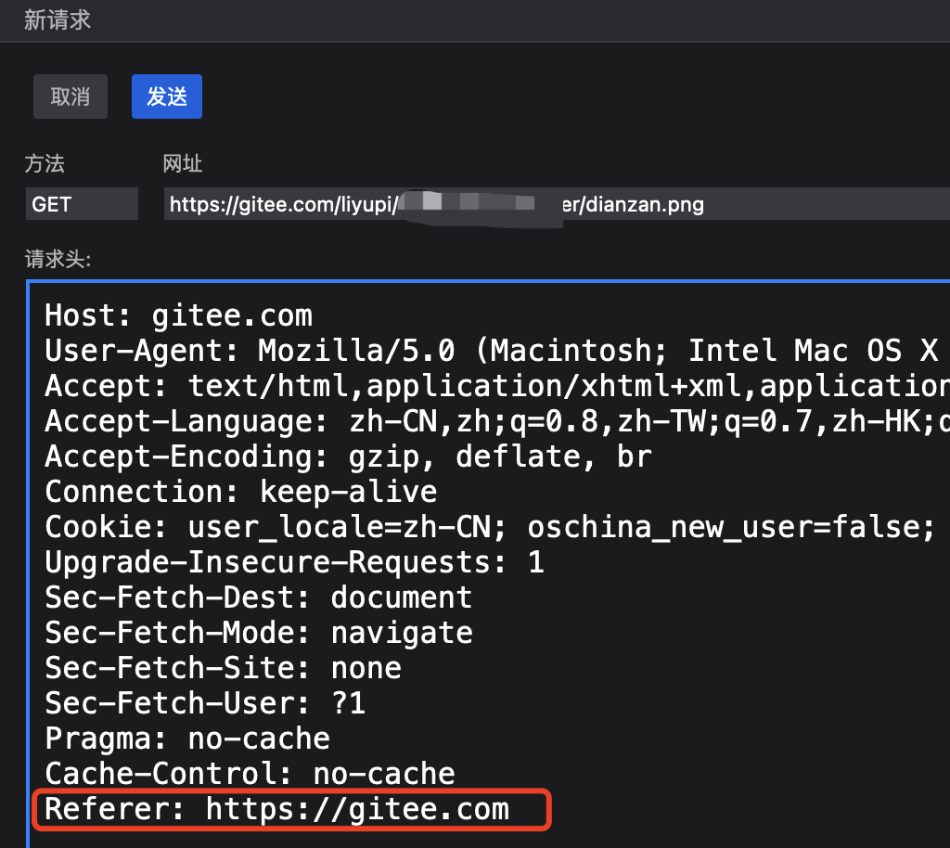Click the Accept-Encoding gzip header line

(x=348, y=456)
